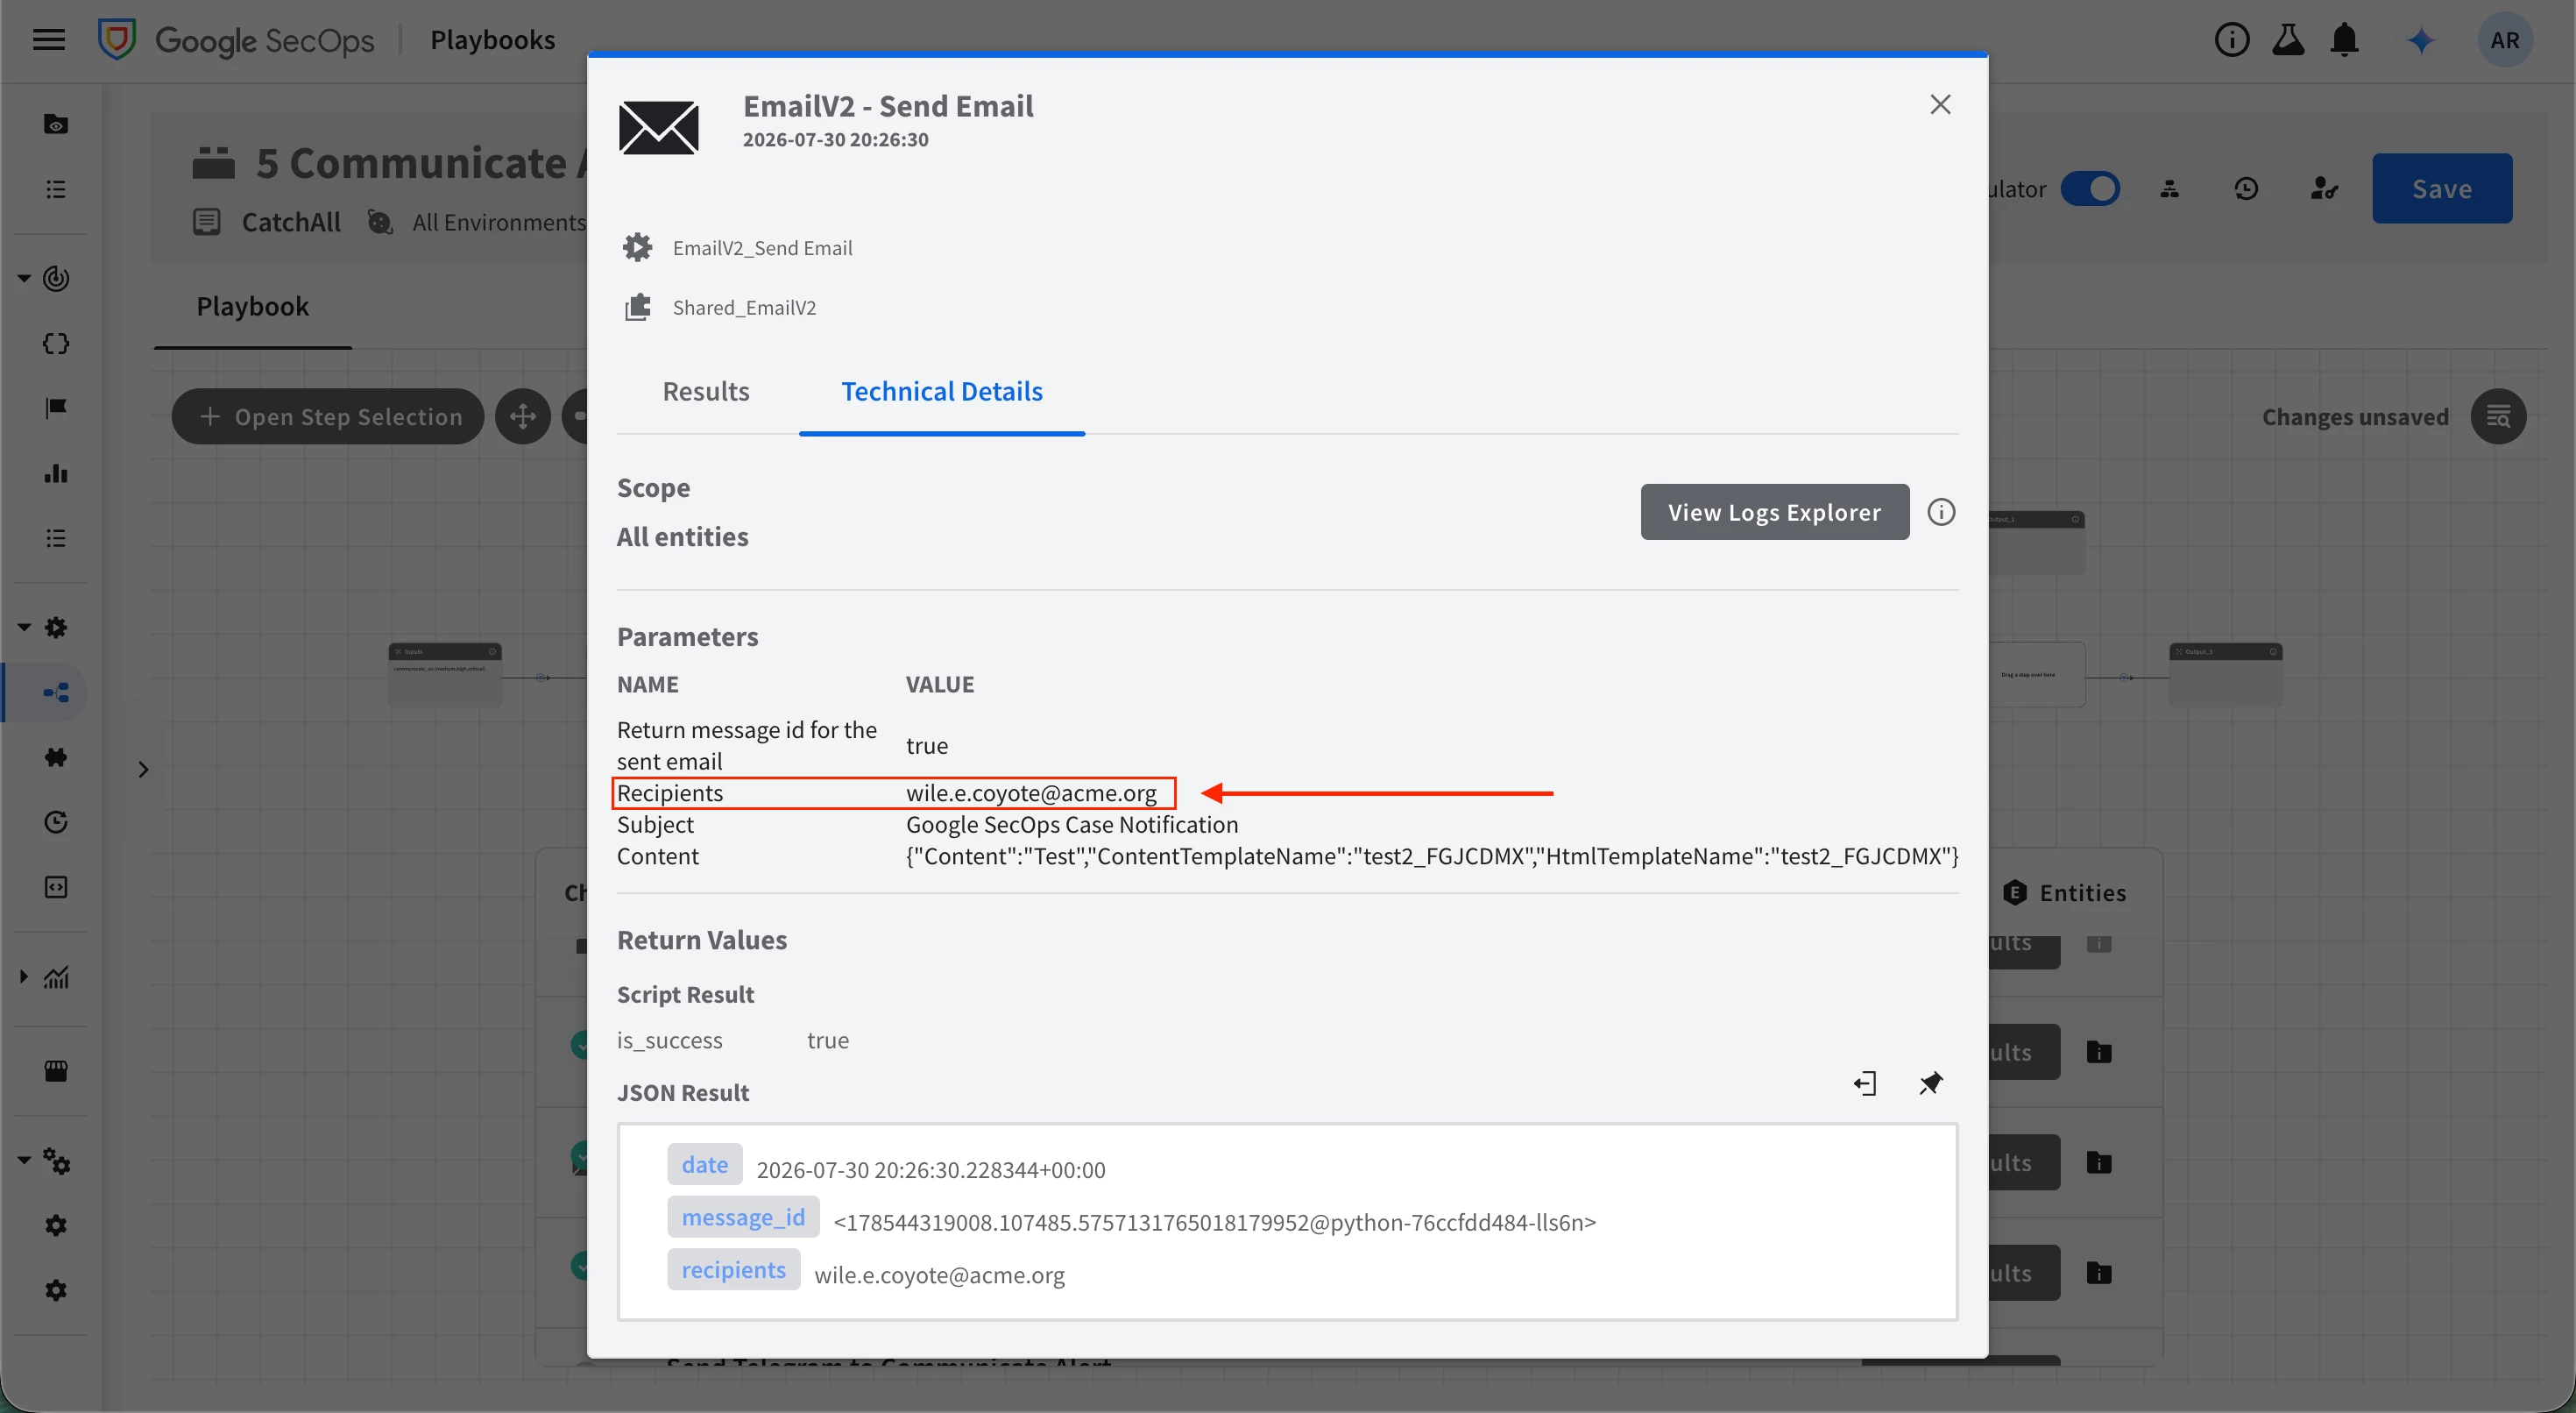2576x1413 pixels.
Task: Save the playbook with the Save button
Action: 2441,188
